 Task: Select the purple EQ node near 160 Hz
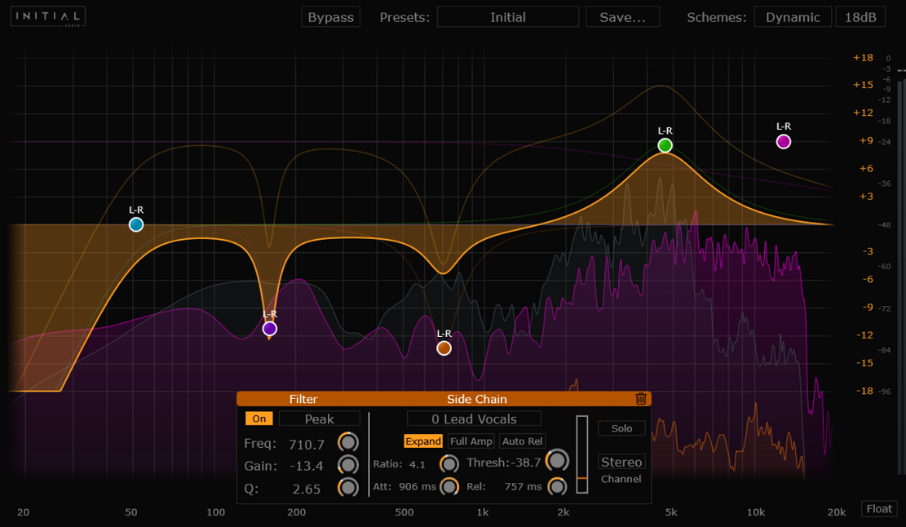269,329
